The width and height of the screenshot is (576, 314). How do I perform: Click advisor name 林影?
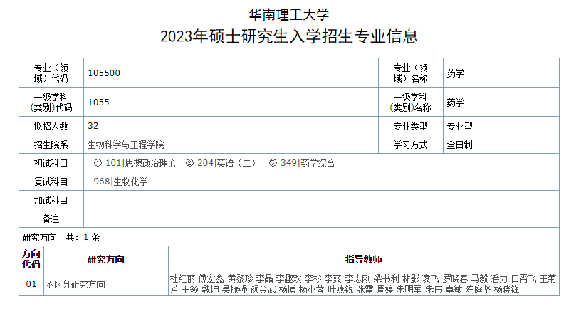pos(411,278)
